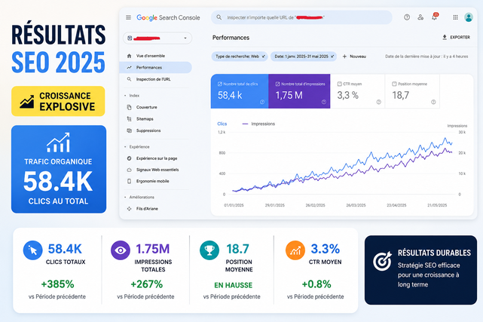Viewport: 483px width, 322px height.
Task: Click the info icon on CTR moyen card
Action: click(x=378, y=102)
